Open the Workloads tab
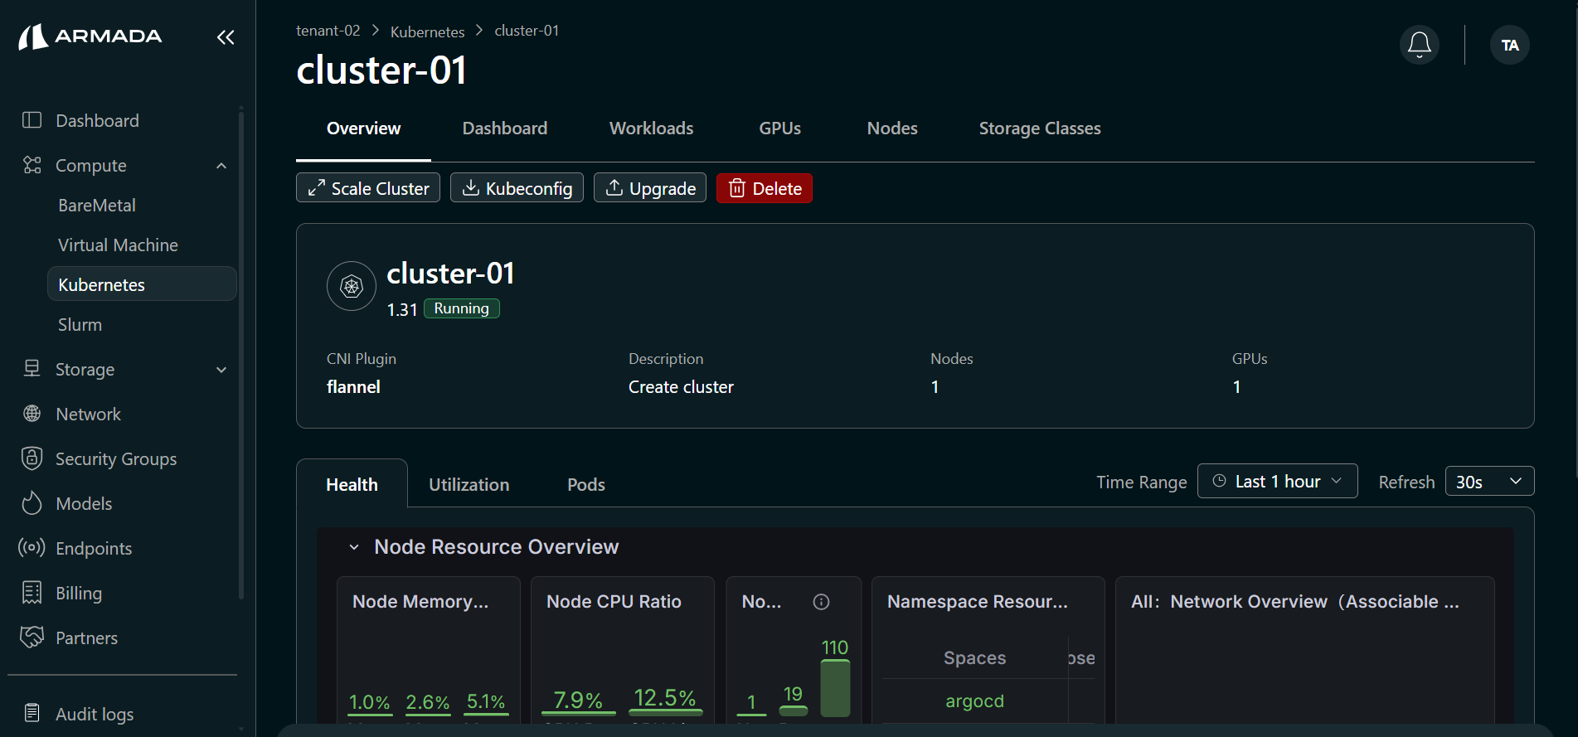Image resolution: width=1578 pixels, height=737 pixels. coord(651,128)
